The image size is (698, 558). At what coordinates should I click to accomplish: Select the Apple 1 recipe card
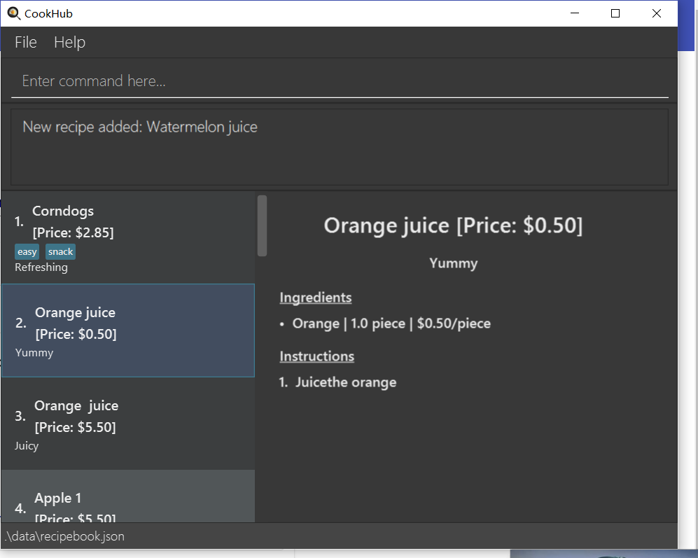[128, 496]
